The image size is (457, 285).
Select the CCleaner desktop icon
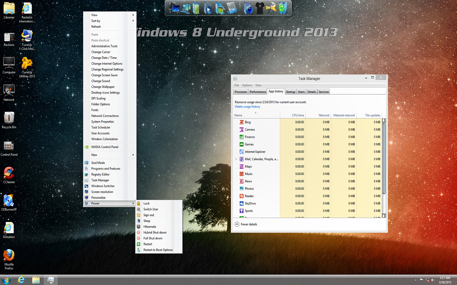coord(9,175)
